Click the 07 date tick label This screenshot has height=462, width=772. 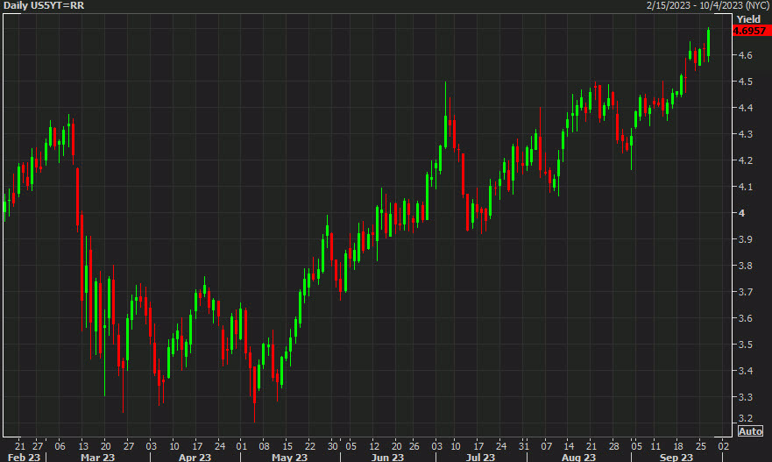click(547, 446)
